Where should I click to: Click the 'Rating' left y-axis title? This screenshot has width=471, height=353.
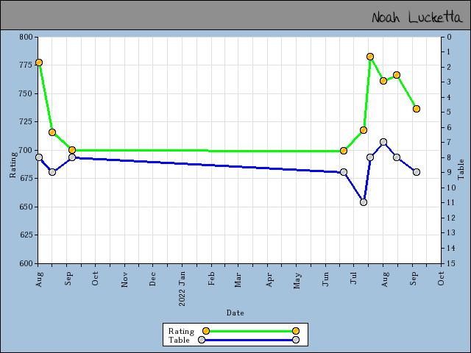(13, 163)
